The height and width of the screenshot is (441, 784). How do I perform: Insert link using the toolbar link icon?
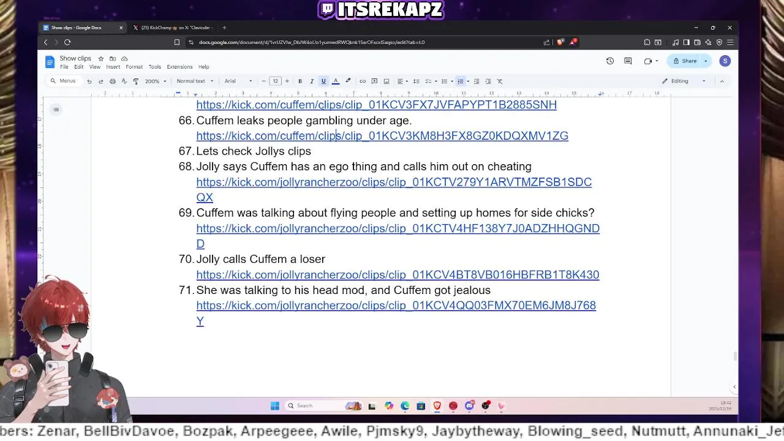(x=363, y=81)
